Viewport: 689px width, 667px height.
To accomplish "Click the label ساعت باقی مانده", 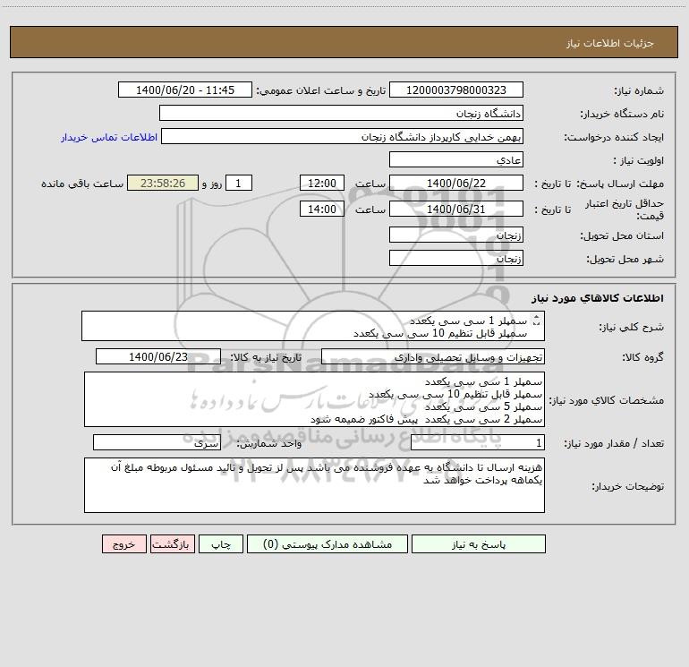I will [82, 184].
